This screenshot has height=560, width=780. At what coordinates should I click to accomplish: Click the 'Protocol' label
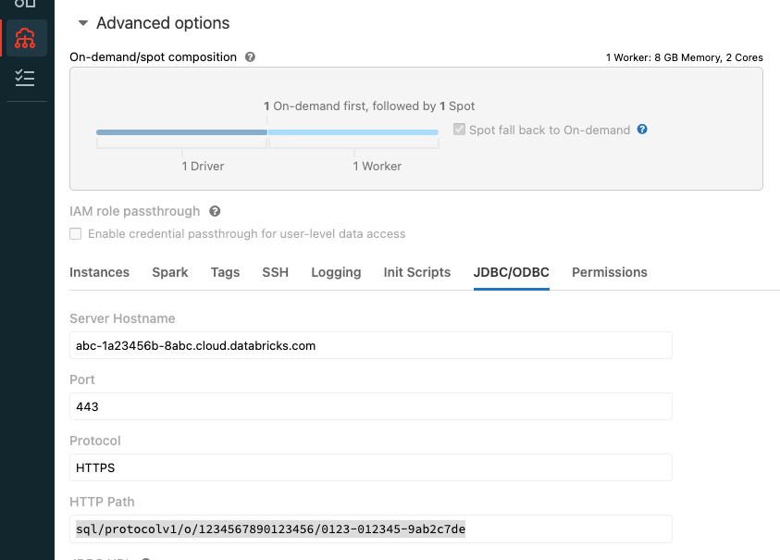point(95,441)
